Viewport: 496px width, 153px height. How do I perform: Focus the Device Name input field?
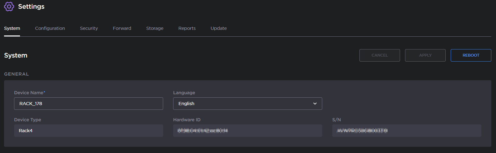point(88,104)
